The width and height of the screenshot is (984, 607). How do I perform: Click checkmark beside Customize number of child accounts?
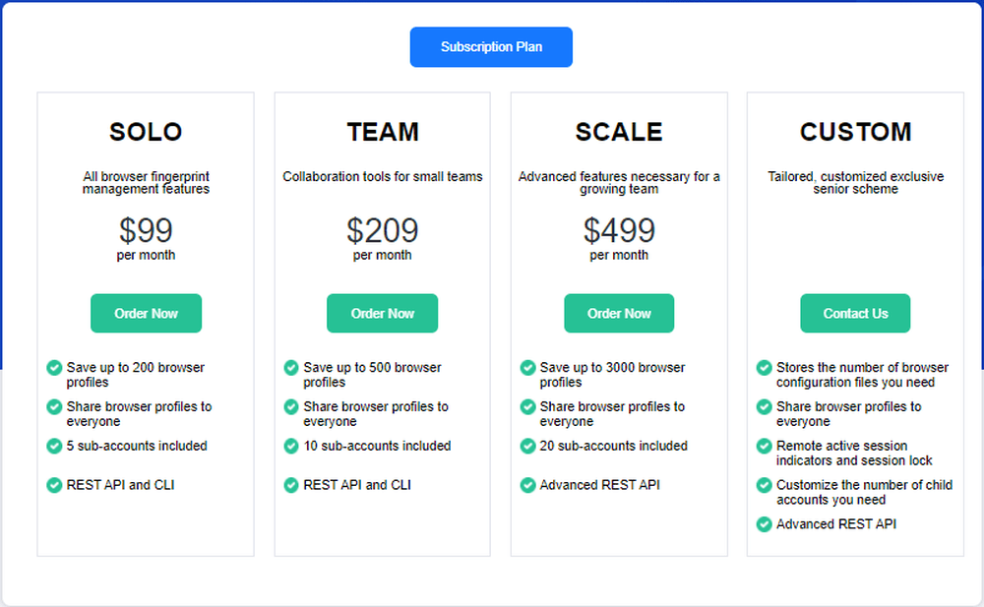click(764, 485)
